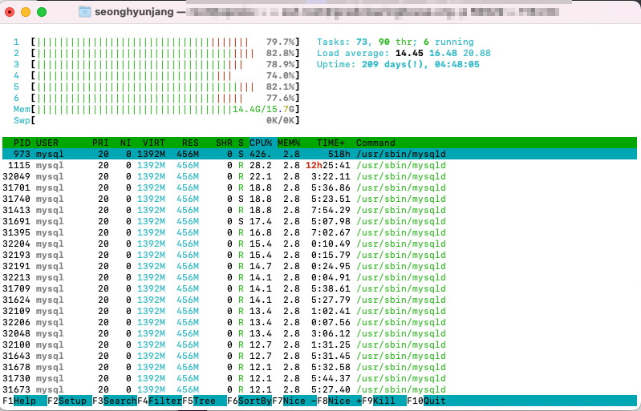Click the Load average 14.45 value
This screenshot has width=641, height=411.
pos(409,53)
